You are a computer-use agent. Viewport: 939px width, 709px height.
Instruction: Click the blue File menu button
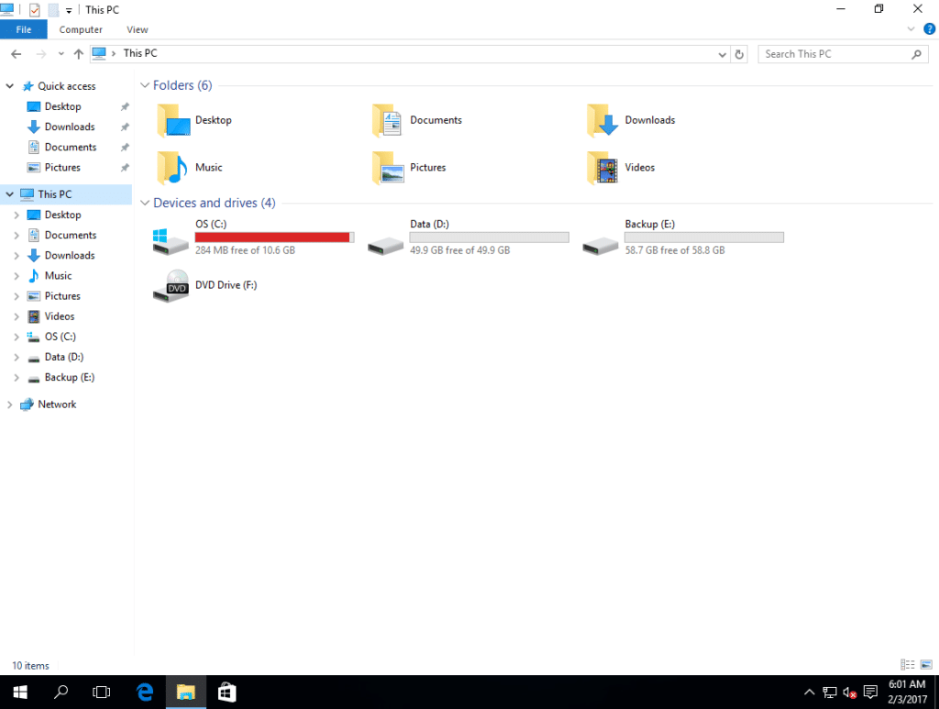[x=24, y=29]
